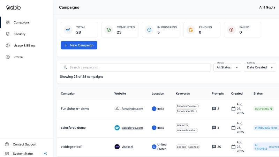Select the salesforce demo campaign
The width and height of the screenshot is (279, 157).
pyautogui.click(x=73, y=128)
